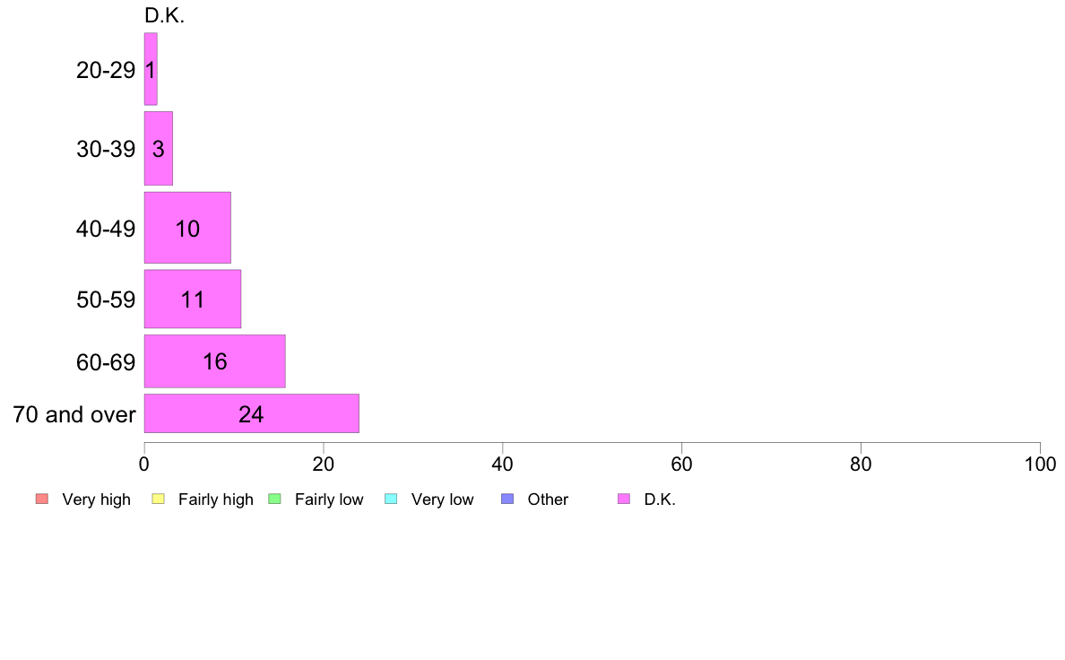Select the 40-49 bar showing 10
The width and height of the screenshot is (1065, 660).
pos(187,228)
